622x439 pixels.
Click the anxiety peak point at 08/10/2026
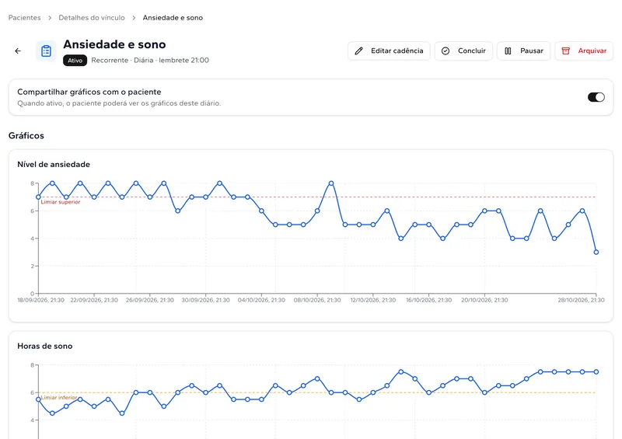coord(331,183)
